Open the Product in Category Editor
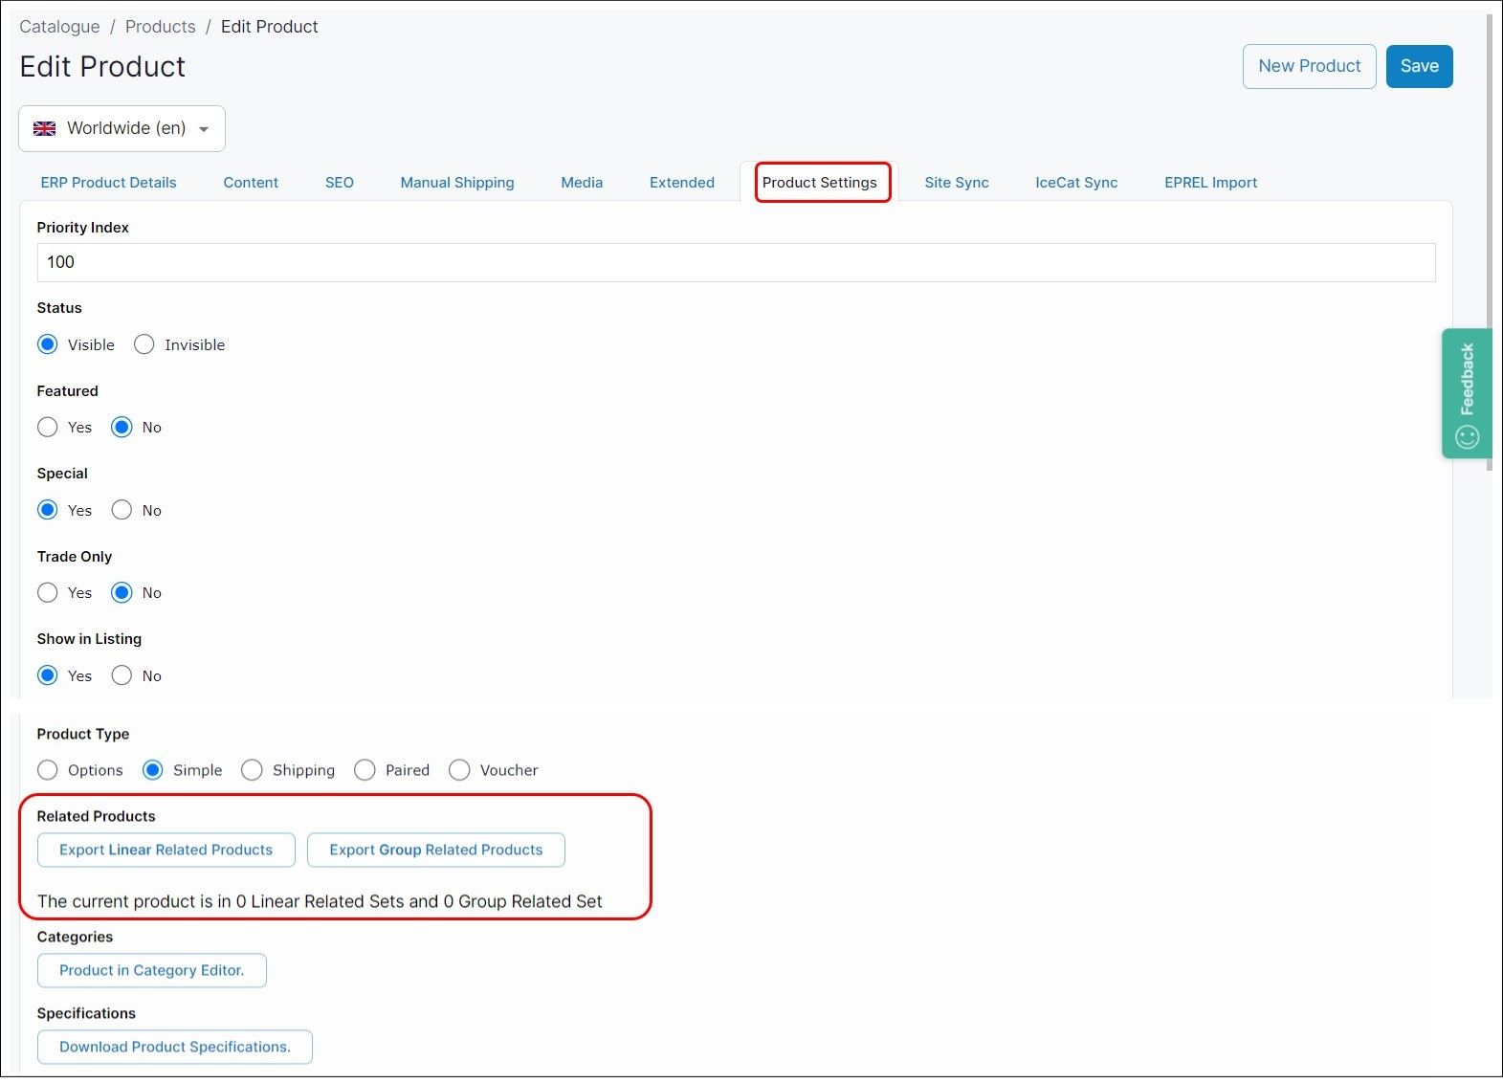This screenshot has width=1503, height=1083. point(151,970)
